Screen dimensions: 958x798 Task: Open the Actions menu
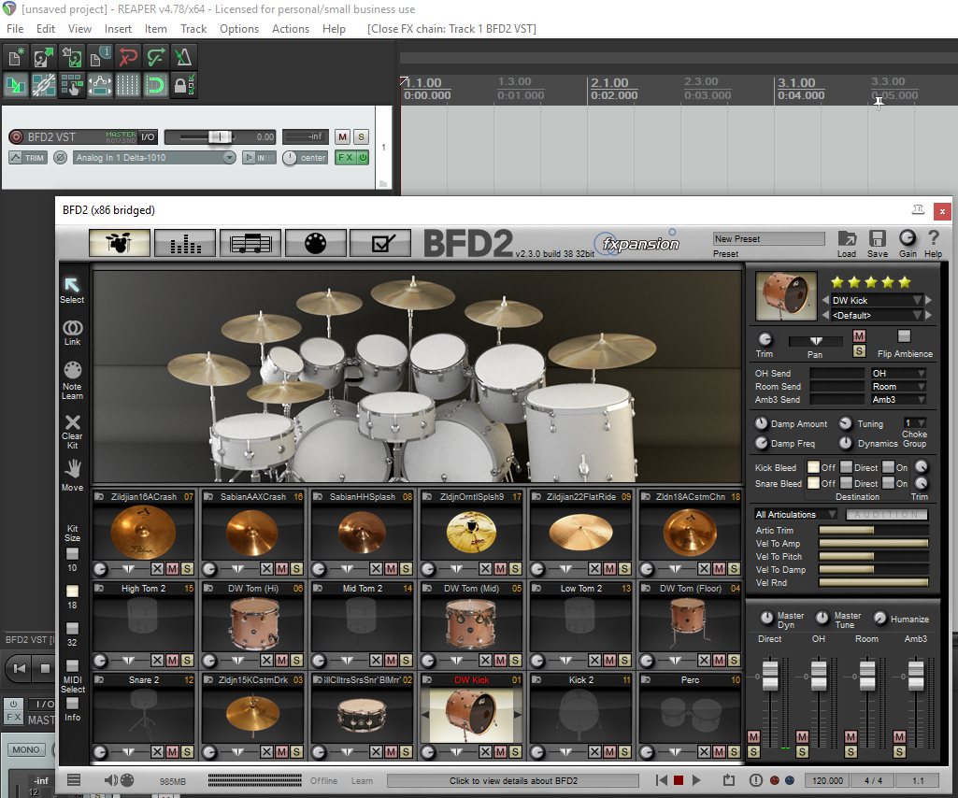coord(291,29)
